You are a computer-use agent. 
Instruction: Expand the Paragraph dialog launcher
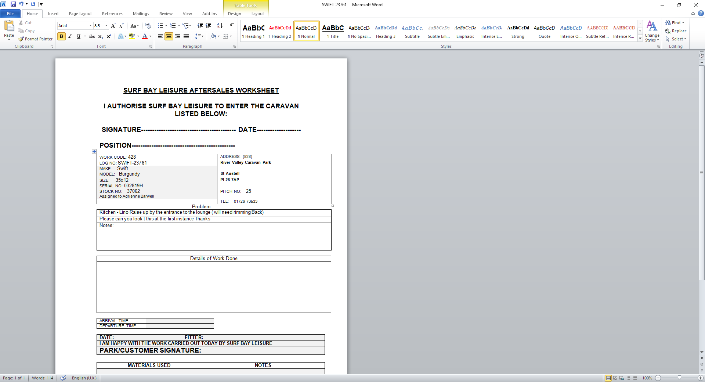(235, 47)
